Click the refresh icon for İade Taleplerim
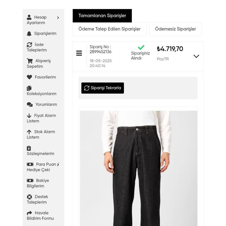Image resolution: width=226 pixels, height=226 pixels. click(29, 45)
